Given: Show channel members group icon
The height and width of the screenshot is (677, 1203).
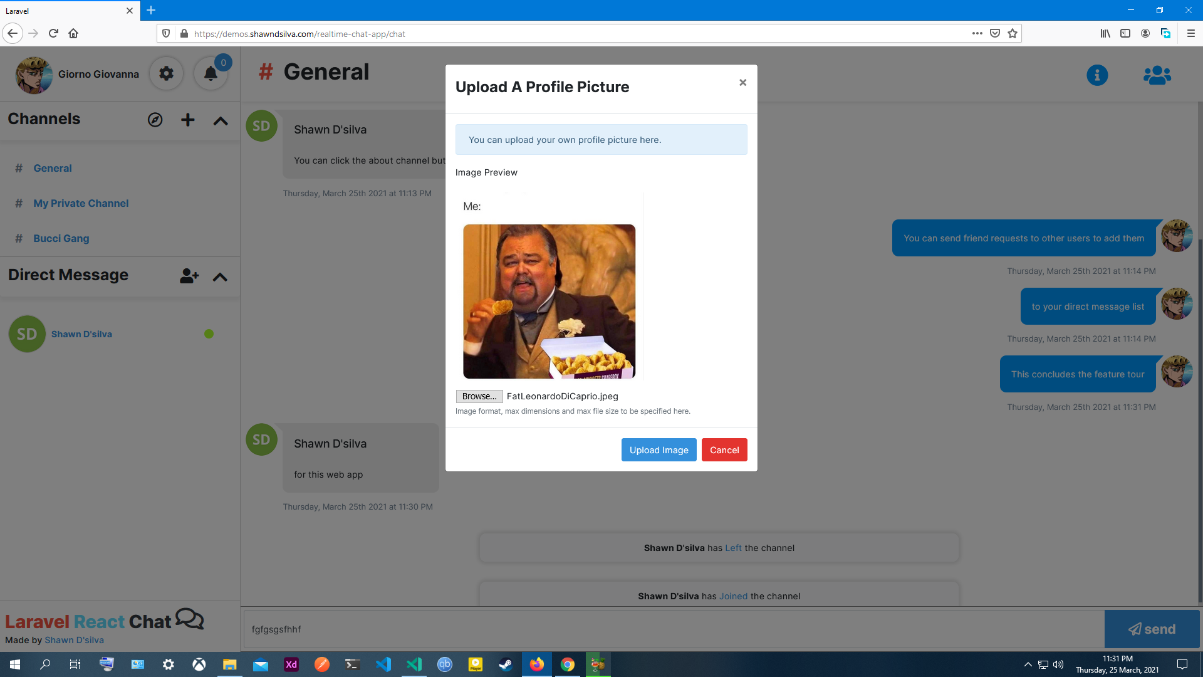Looking at the screenshot, I should click(x=1157, y=75).
